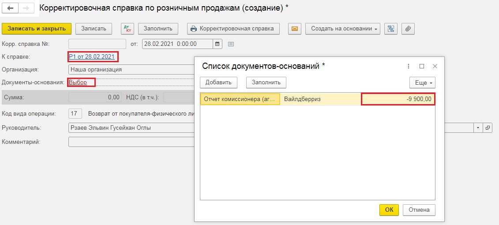Click Руководитель field Рзаев Эльвин Гусейхан Оглы
This screenshot has width=499, height=225.
(131, 128)
